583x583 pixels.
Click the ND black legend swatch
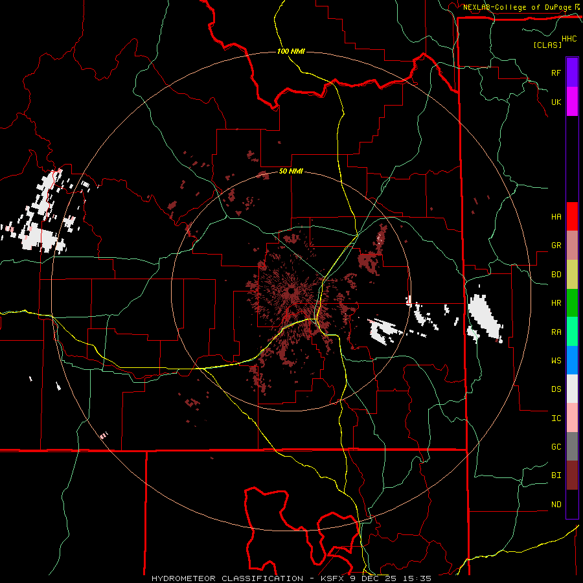tap(572, 504)
